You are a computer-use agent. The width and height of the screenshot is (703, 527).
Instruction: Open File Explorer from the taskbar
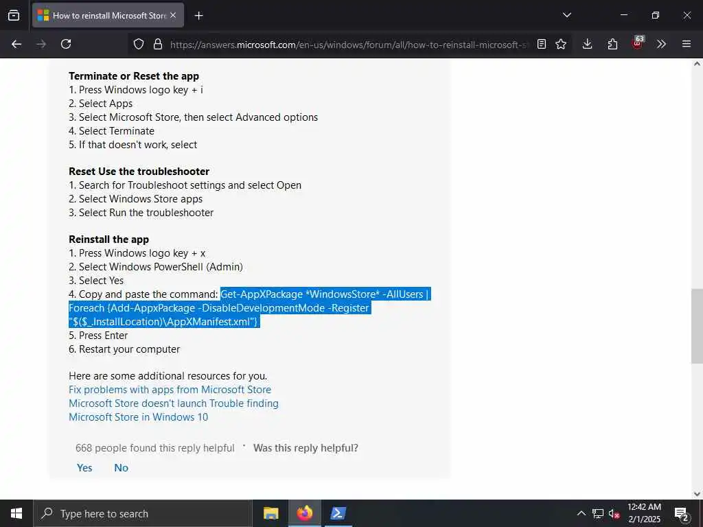pyautogui.click(x=270, y=513)
